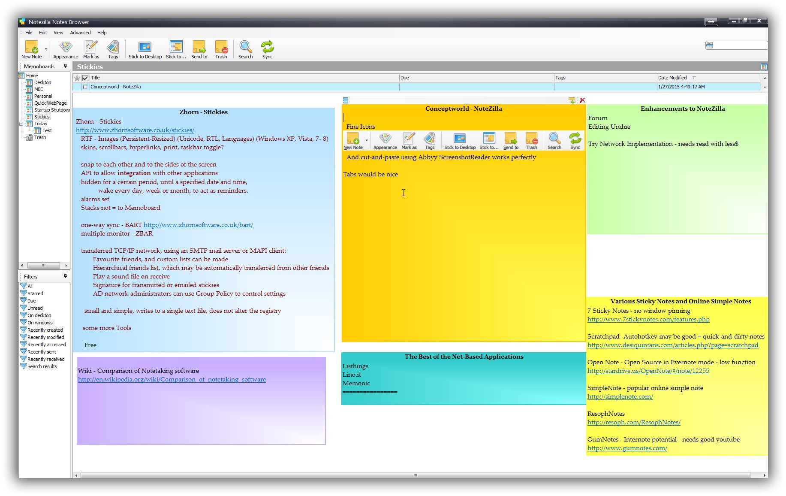Toggle the select-all checkbox in header
Screen dimensions: 786x496
(x=85, y=78)
